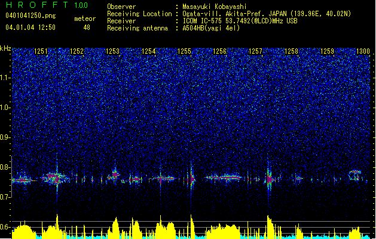Click the 1258 time marker
The height and width of the screenshot is (239, 376).
pyautogui.click(x=291, y=51)
